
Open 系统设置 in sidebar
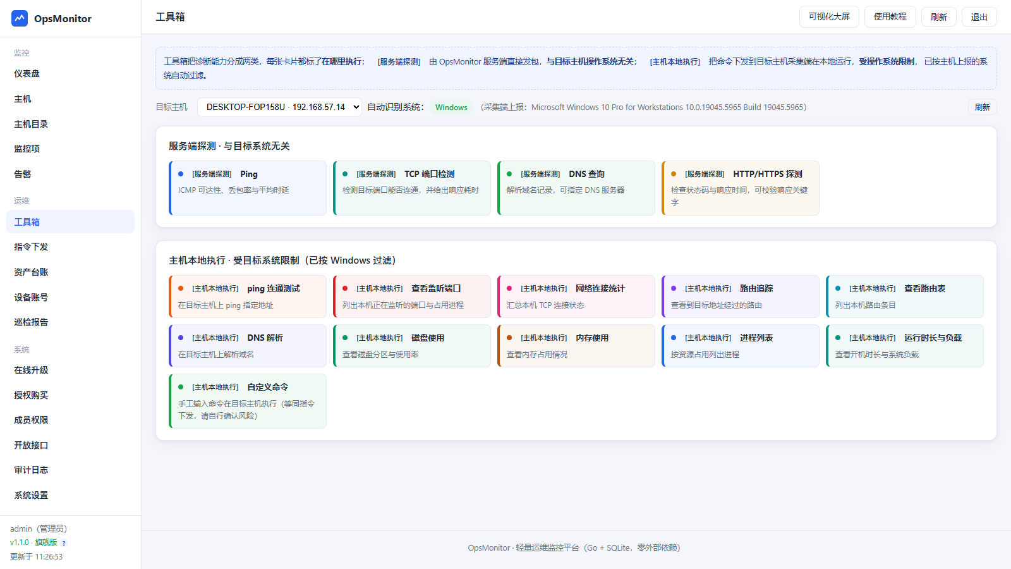point(70,495)
